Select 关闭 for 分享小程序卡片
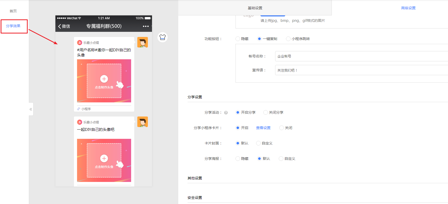Image resolution: width=448 pixels, height=204 pixels. pos(282,128)
